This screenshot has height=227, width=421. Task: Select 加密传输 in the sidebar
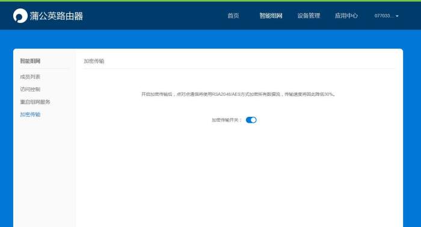coord(30,114)
